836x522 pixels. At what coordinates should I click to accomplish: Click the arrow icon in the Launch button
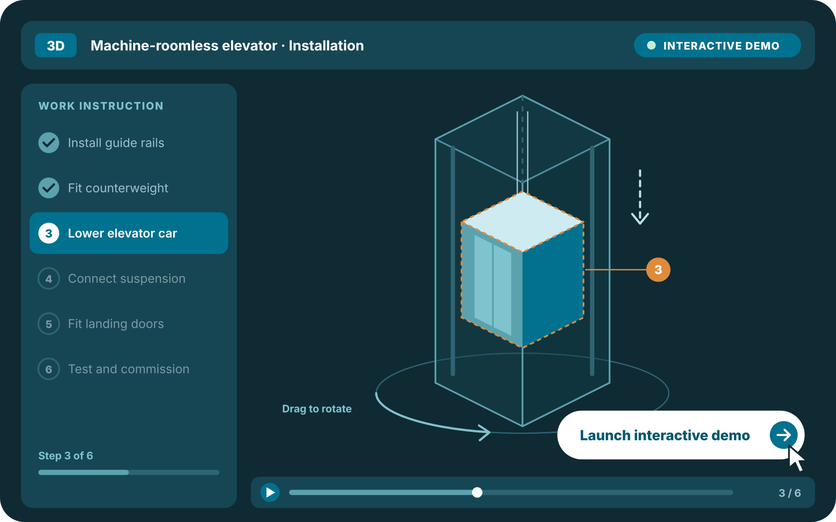[x=783, y=435]
